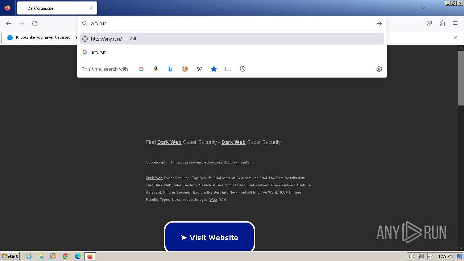Screen dimensions: 464x261
Task: Open the Firefox application menu
Action: [x=455, y=23]
